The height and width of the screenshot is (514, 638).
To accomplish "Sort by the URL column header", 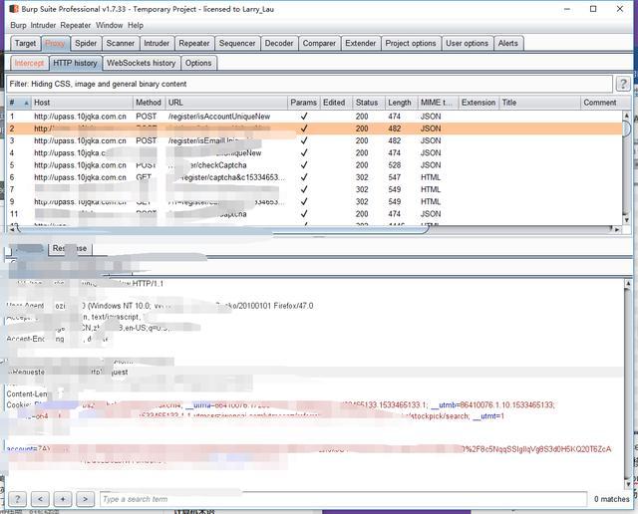I will tap(226, 103).
